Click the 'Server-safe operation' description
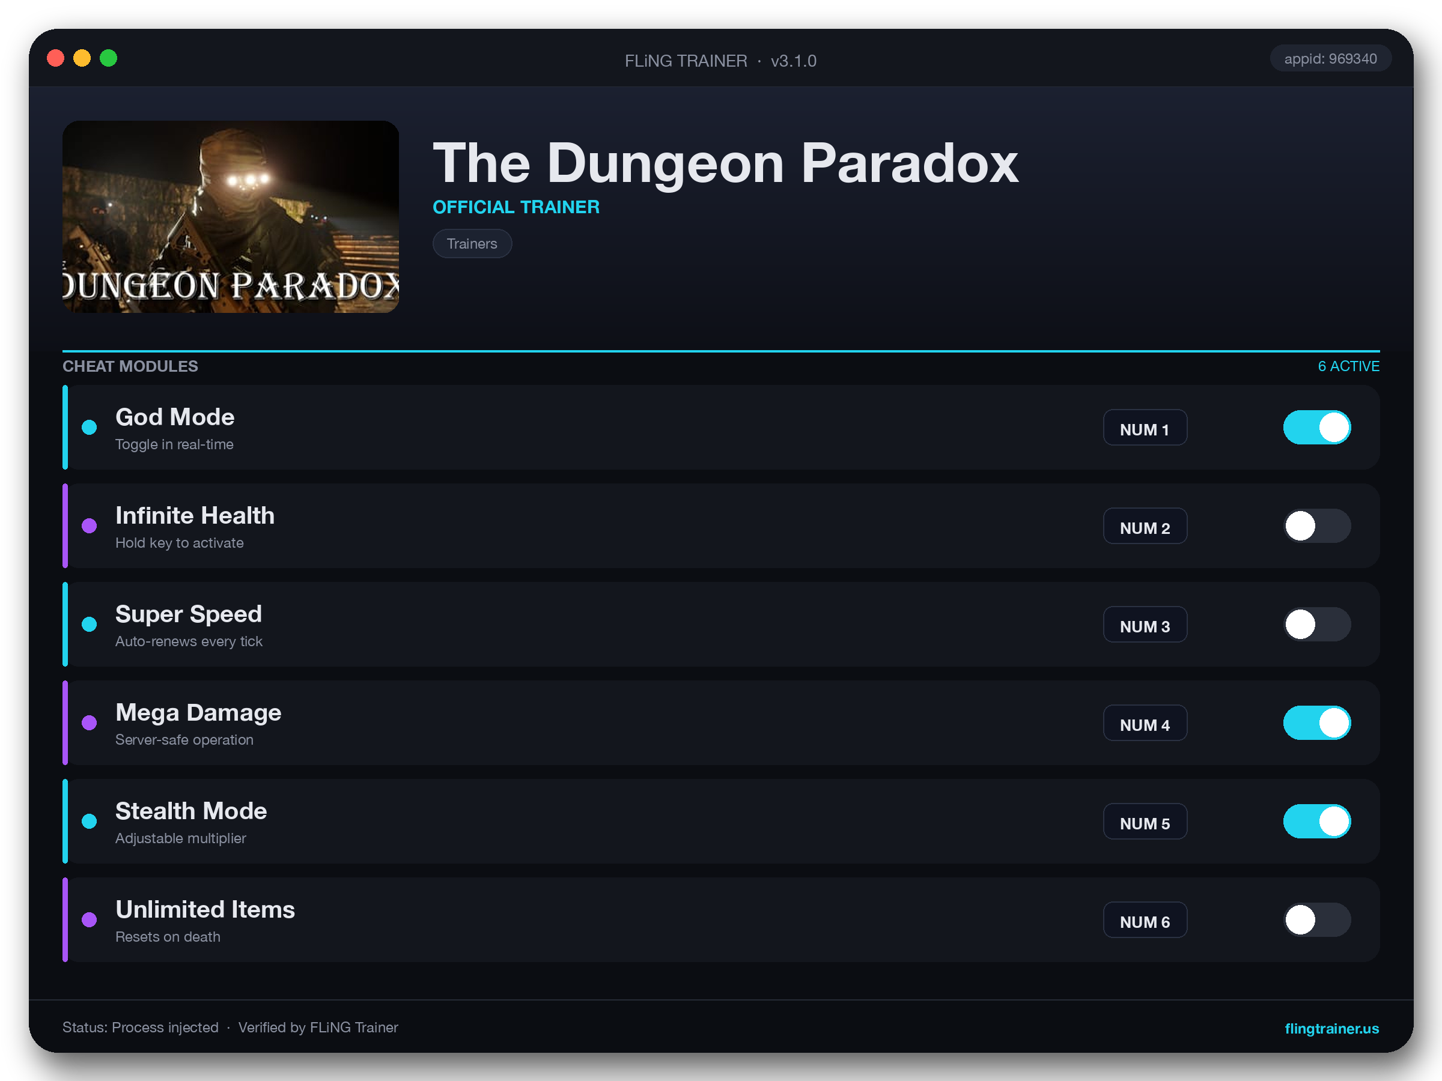The width and height of the screenshot is (1442, 1081). (184, 739)
